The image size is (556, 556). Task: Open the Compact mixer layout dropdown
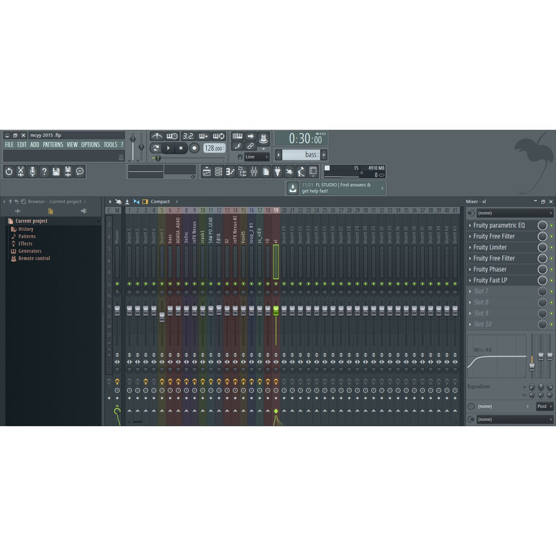[x=160, y=201]
